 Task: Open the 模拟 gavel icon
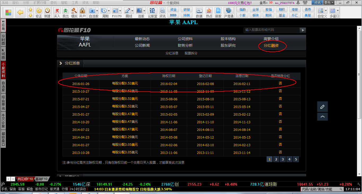click(74, 11)
